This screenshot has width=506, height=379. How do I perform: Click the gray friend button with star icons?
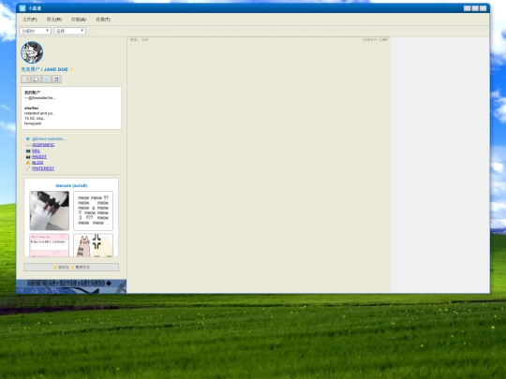[71, 267]
